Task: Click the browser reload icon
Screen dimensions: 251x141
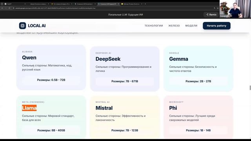Action: pos(9,8)
